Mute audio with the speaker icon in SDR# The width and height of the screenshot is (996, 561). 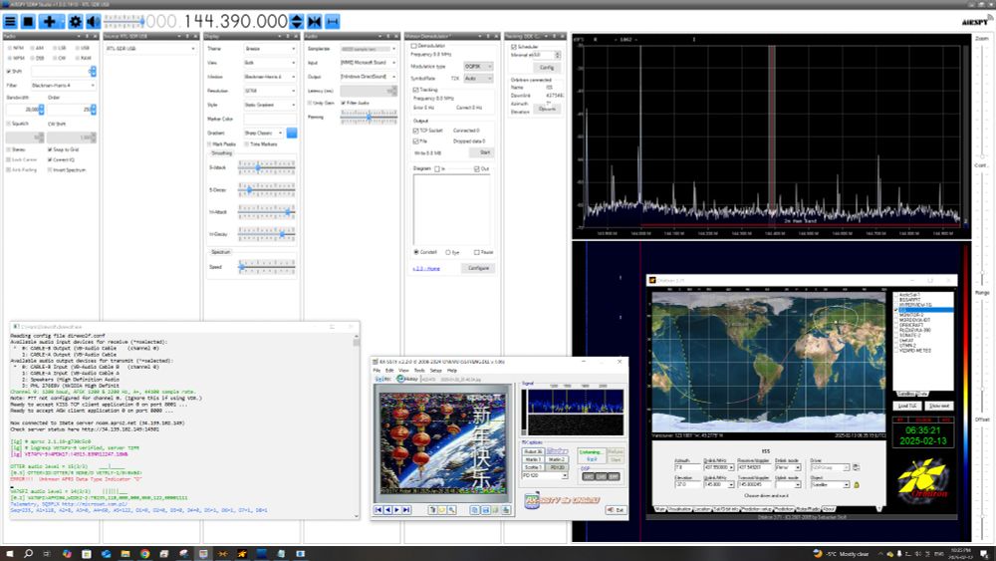tap(93, 22)
